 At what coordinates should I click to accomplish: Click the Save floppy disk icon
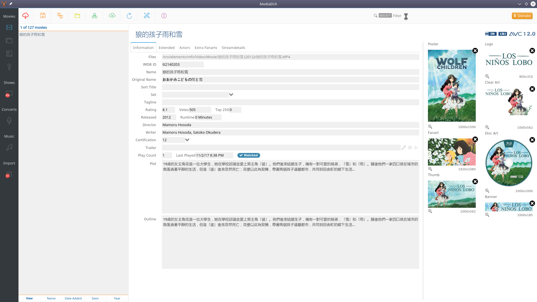point(43,16)
